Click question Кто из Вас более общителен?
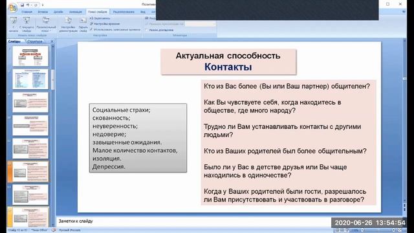The image size is (414, 233). click(287, 86)
